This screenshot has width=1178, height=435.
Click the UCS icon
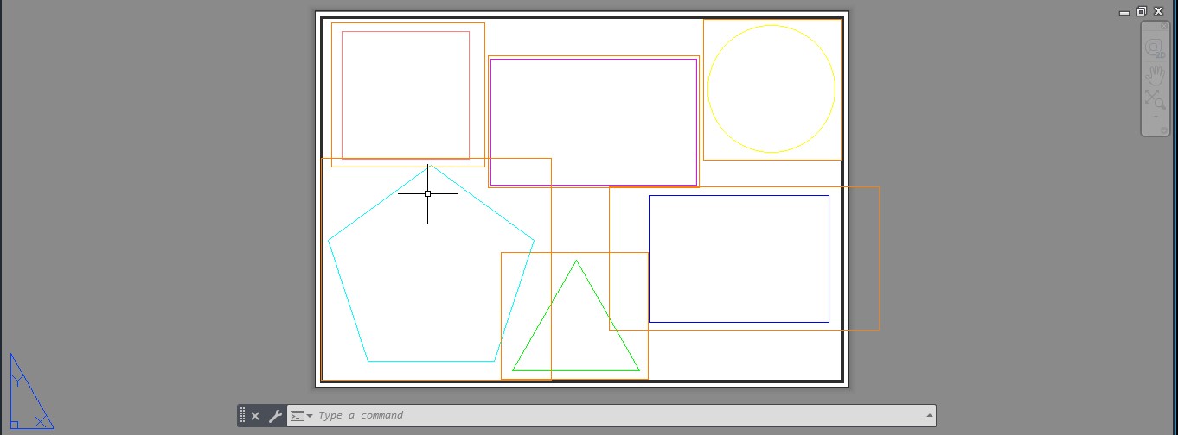(x=31, y=391)
